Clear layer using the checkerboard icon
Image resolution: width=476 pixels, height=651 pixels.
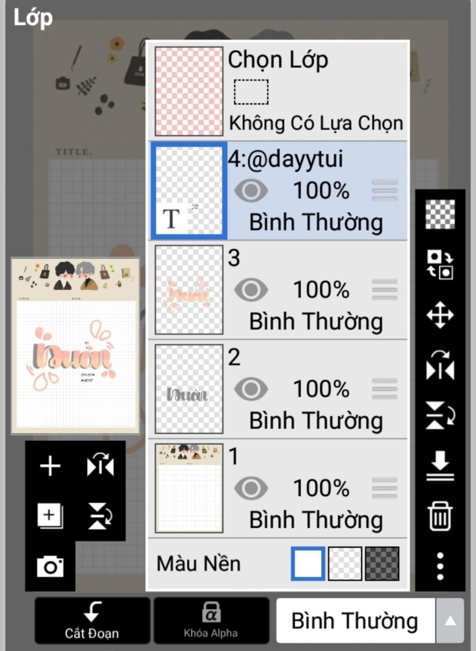pos(440,214)
